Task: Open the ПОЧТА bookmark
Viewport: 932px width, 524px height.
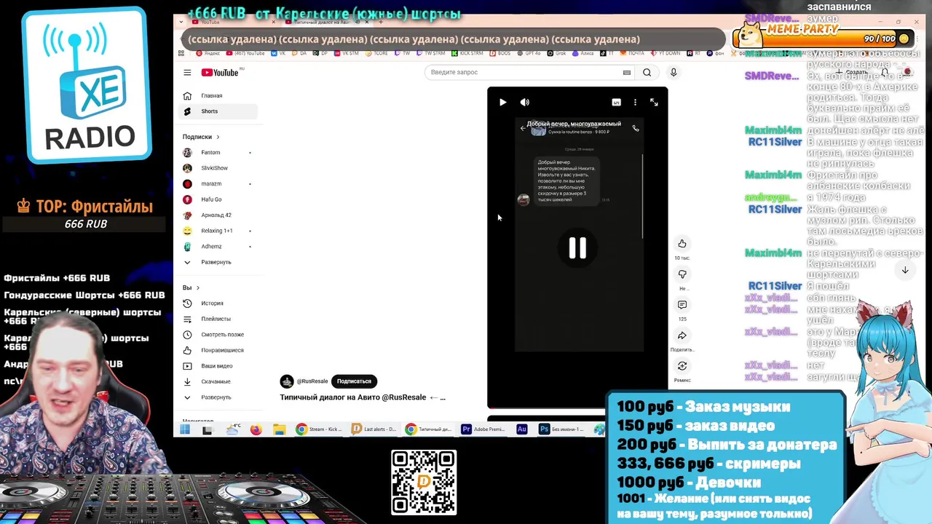Action: 632,53
